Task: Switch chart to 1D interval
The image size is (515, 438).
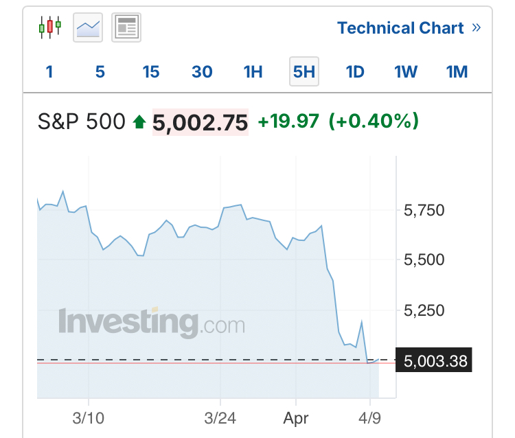Action: (x=355, y=71)
